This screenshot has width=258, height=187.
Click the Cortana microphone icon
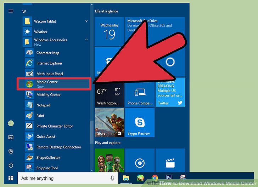[112, 178]
